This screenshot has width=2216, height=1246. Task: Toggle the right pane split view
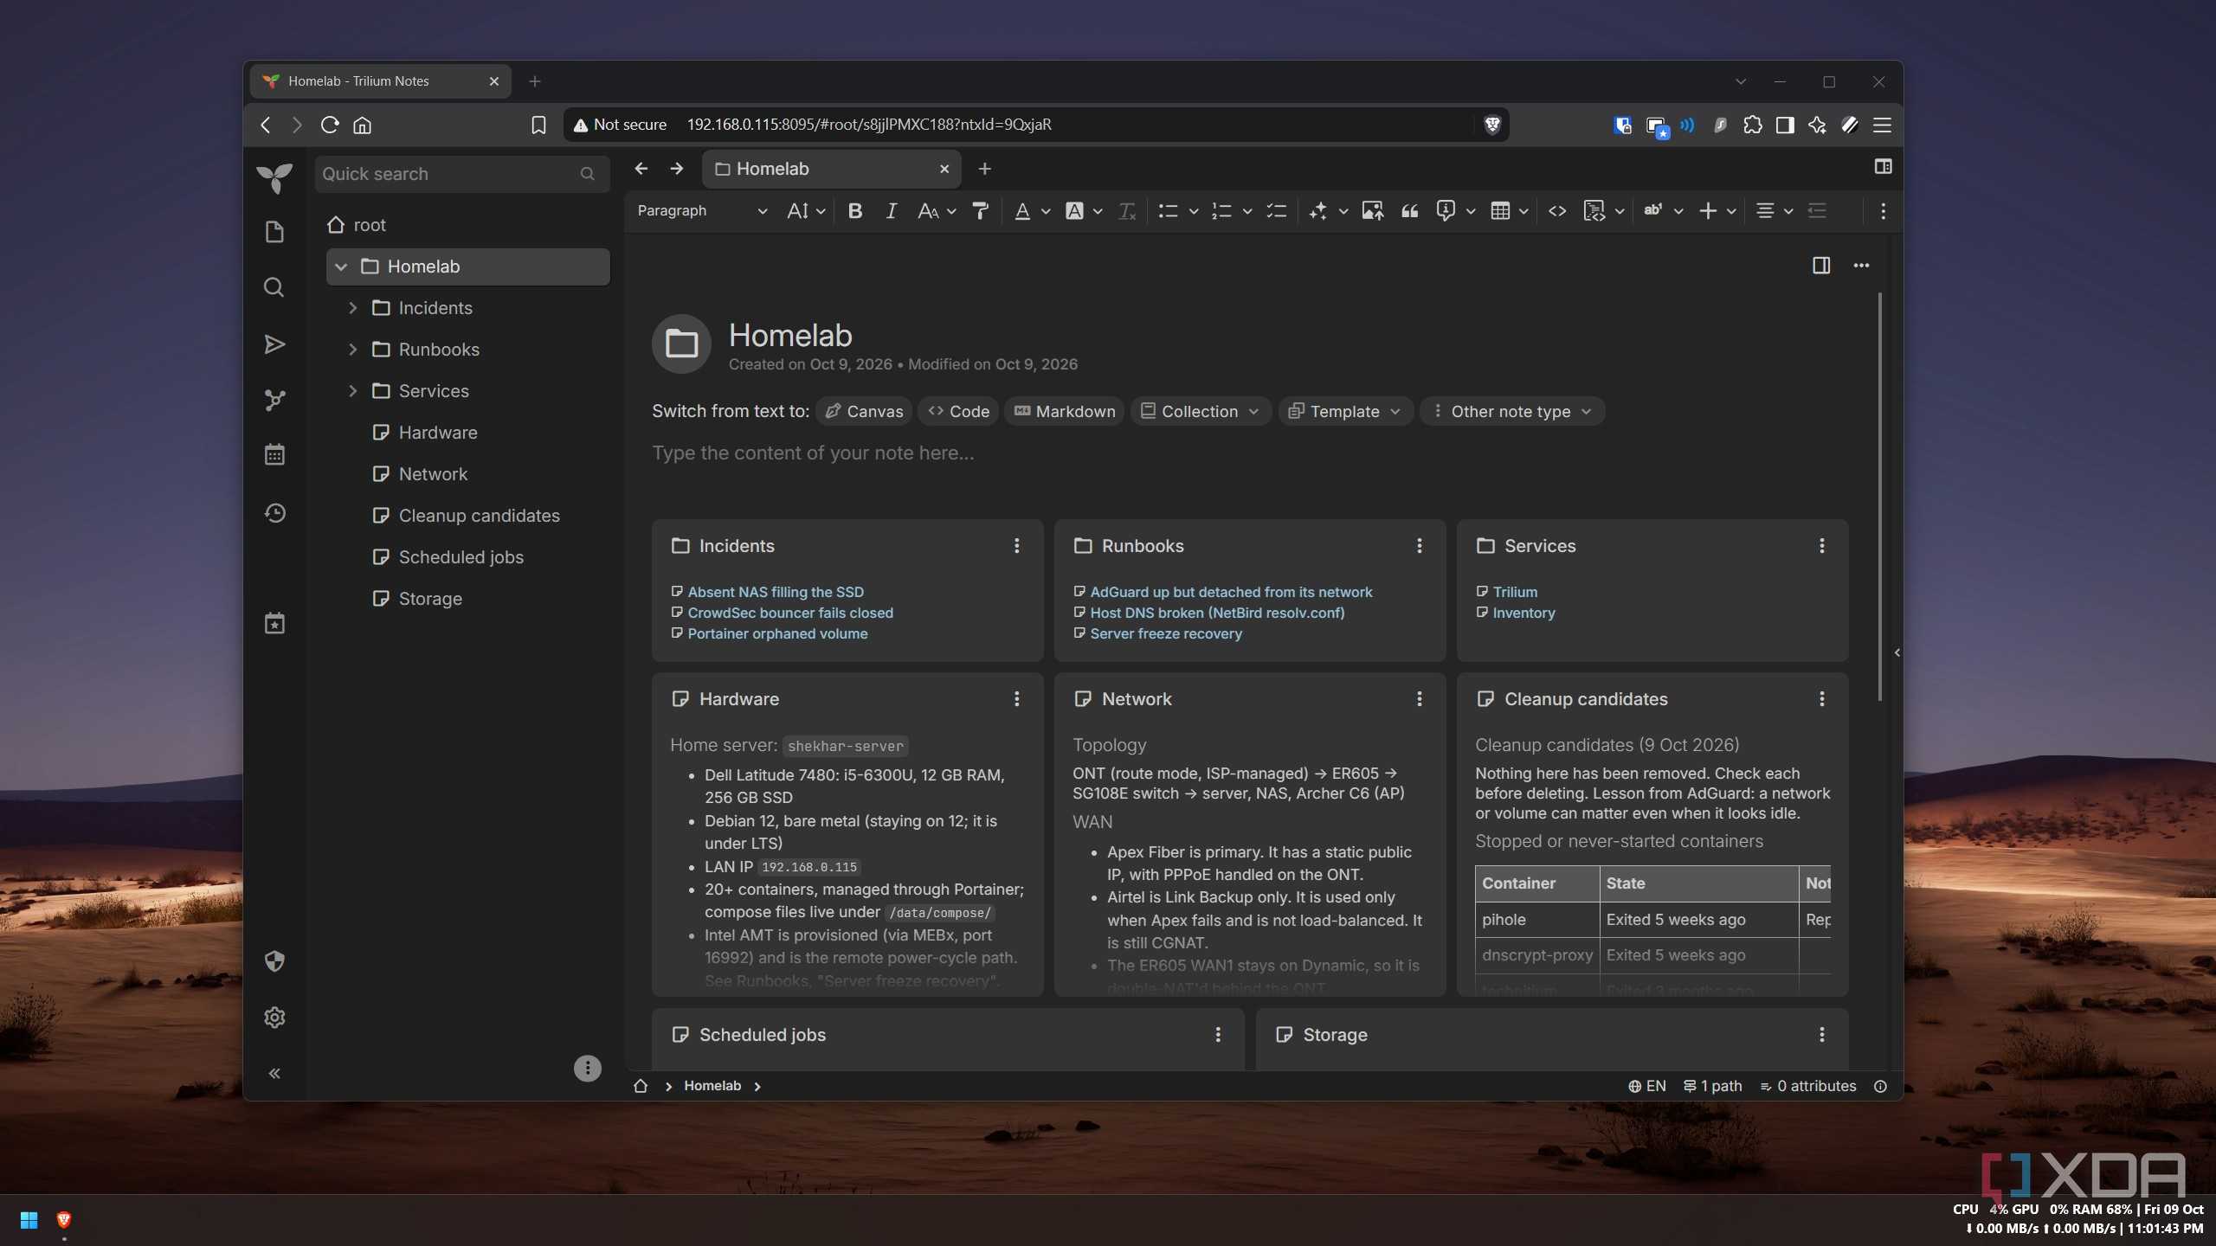(x=1821, y=266)
